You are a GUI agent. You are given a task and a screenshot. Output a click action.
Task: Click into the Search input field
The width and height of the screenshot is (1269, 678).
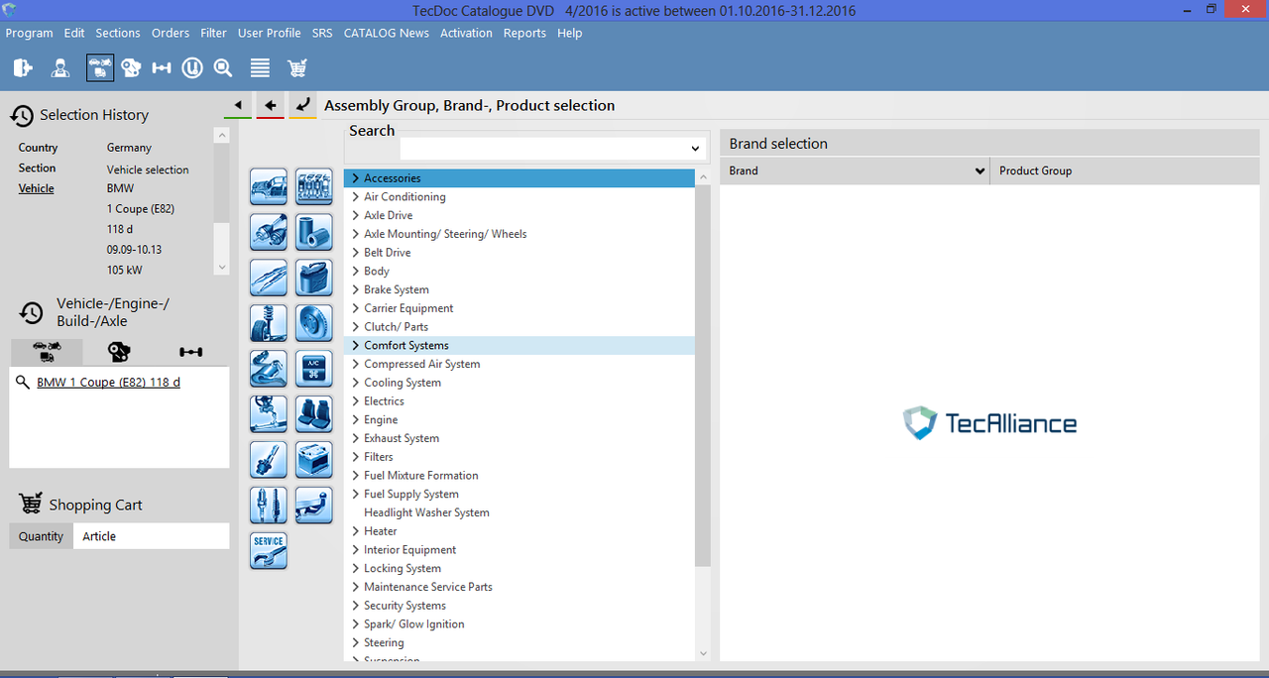(x=544, y=149)
